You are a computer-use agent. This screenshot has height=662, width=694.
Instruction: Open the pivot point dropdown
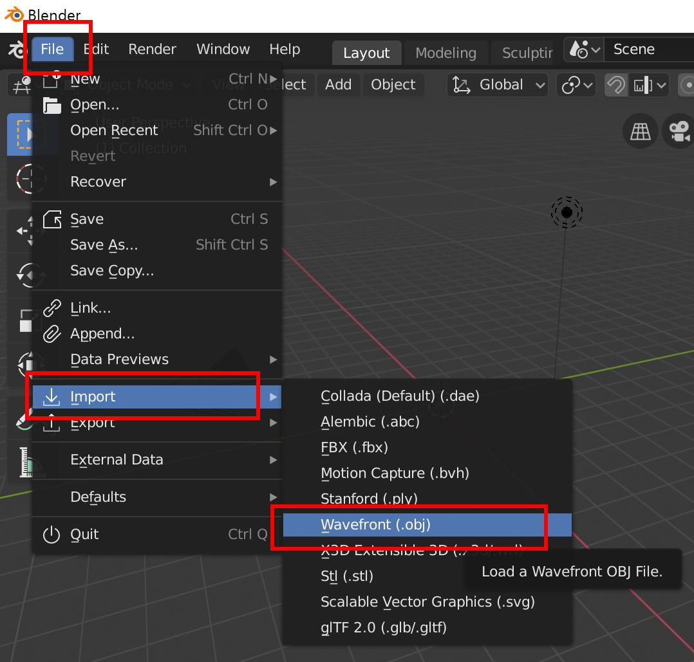coord(577,85)
